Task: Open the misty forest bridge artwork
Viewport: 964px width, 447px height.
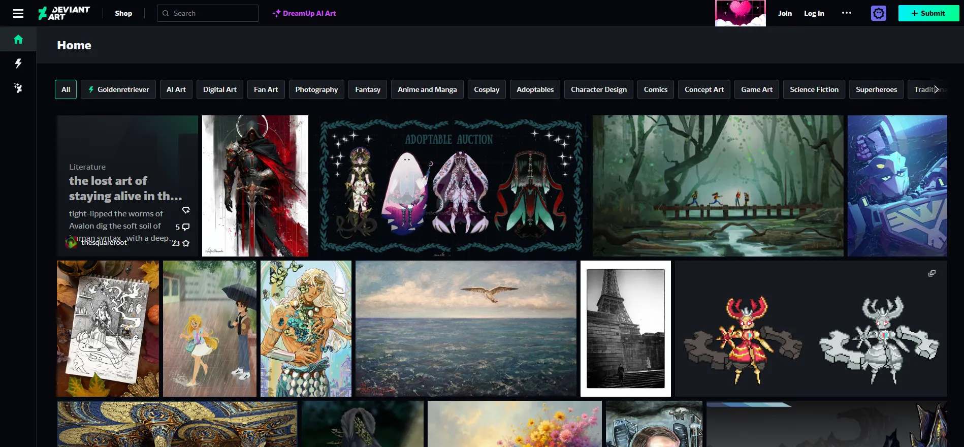Action: (x=718, y=186)
